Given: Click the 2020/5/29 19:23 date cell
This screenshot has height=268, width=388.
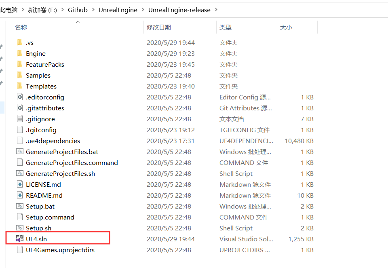Looking at the screenshot, I should click(x=171, y=54).
